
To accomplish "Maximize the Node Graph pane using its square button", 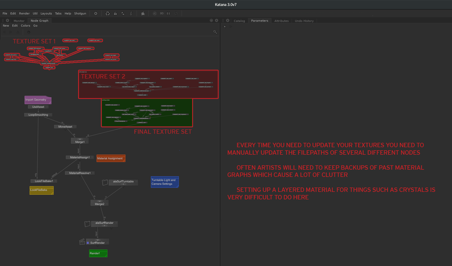I will [x=211, y=20].
